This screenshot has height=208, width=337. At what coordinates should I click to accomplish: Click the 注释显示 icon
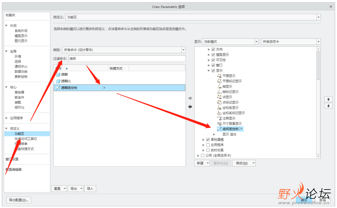pos(219,118)
